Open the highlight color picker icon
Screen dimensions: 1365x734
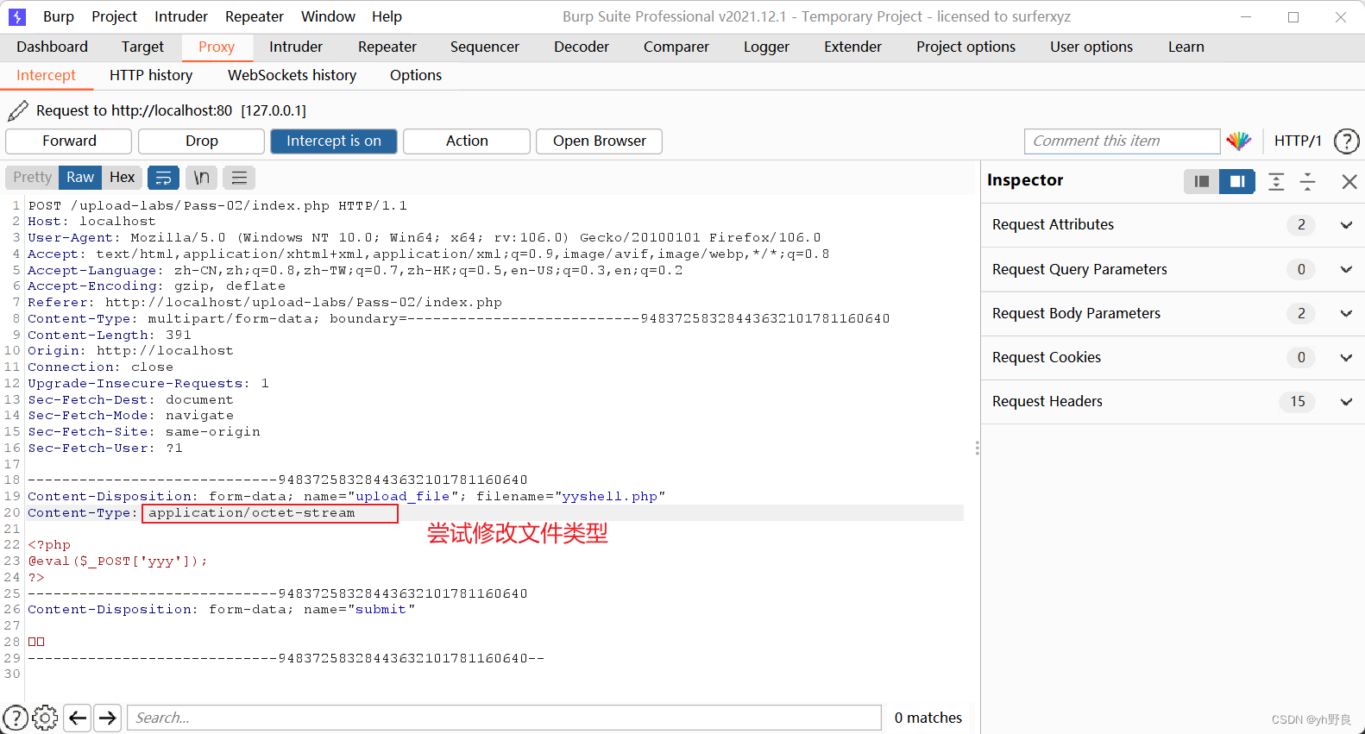pos(1238,141)
